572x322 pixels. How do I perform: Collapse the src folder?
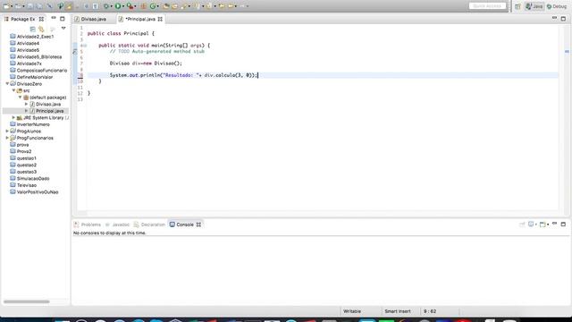(14, 90)
